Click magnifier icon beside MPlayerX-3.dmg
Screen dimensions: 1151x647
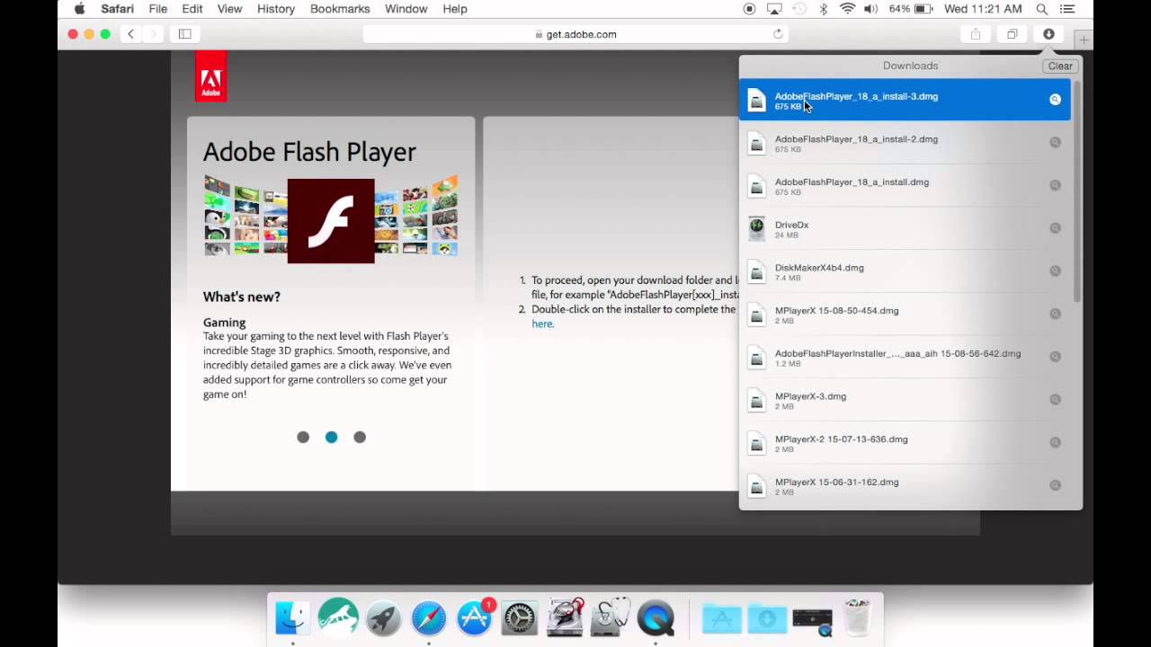point(1055,399)
